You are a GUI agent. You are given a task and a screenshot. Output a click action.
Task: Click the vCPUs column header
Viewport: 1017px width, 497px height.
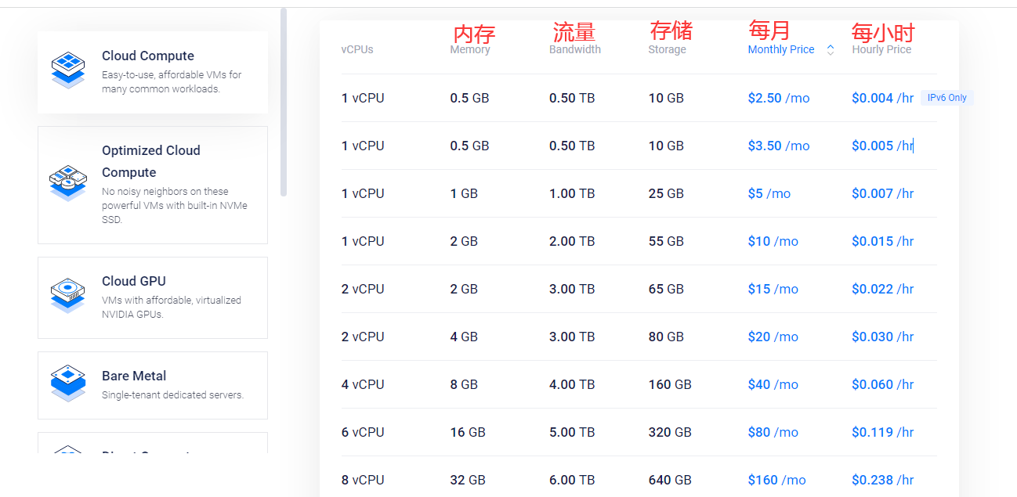coord(356,49)
